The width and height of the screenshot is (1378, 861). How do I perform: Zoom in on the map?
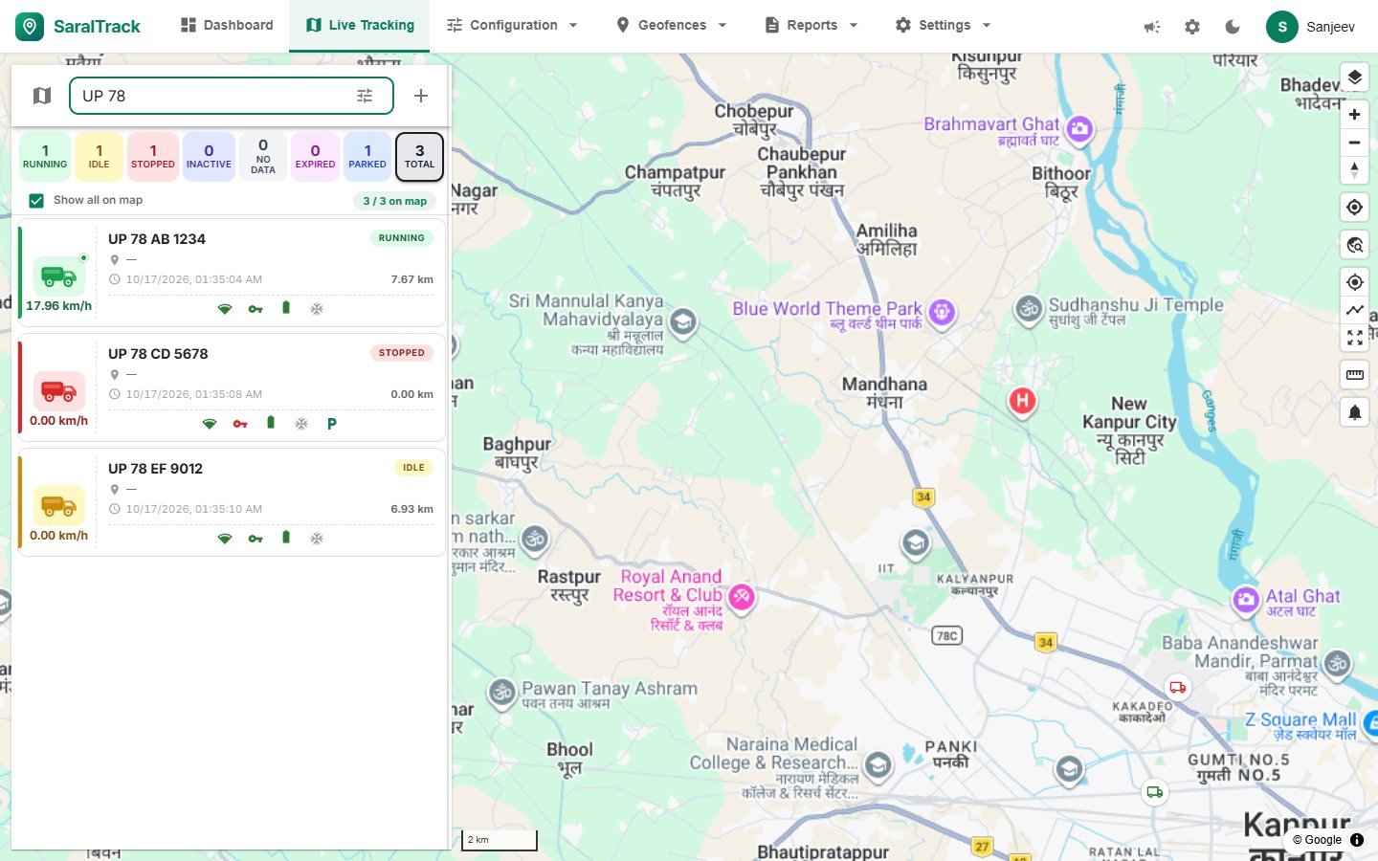(x=1354, y=115)
